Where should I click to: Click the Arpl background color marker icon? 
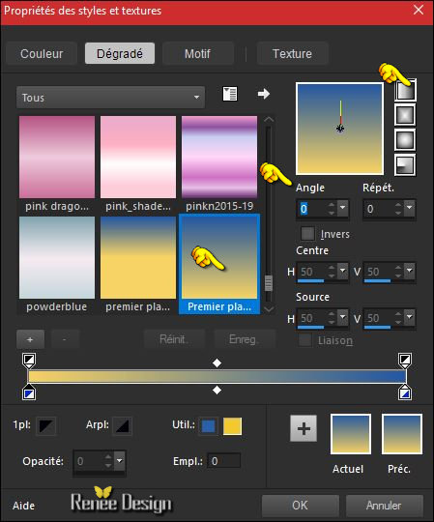tap(122, 425)
